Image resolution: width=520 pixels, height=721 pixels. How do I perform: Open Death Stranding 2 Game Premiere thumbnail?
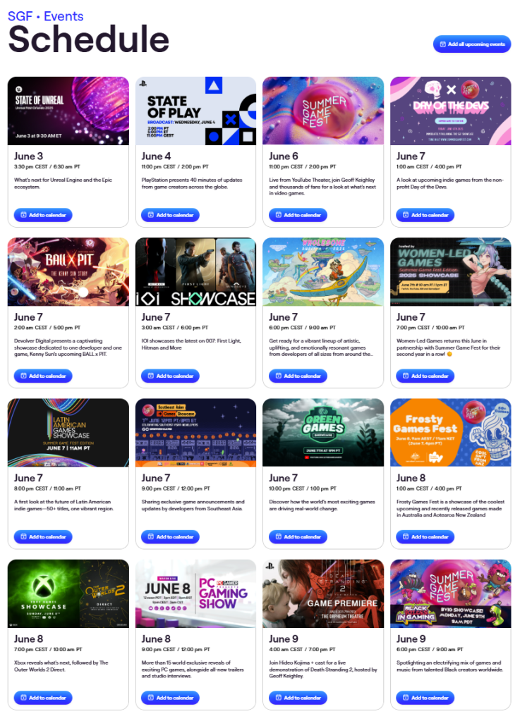coord(323,593)
